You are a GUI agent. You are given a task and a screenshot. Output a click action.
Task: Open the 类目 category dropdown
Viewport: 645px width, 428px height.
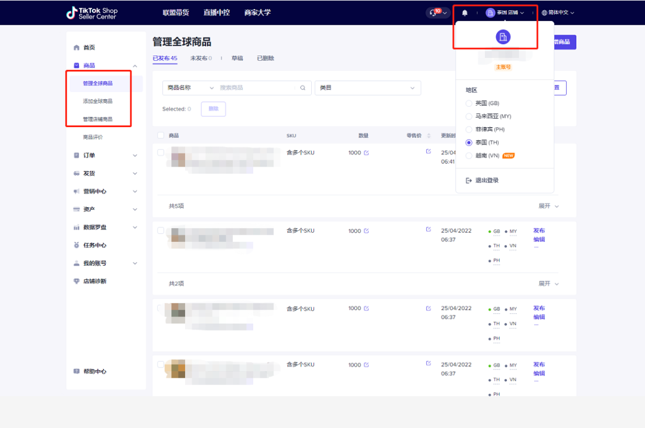point(367,88)
